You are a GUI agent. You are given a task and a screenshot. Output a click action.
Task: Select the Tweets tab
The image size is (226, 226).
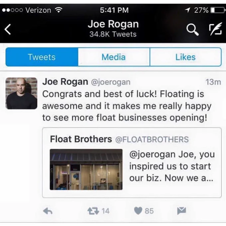point(42,57)
